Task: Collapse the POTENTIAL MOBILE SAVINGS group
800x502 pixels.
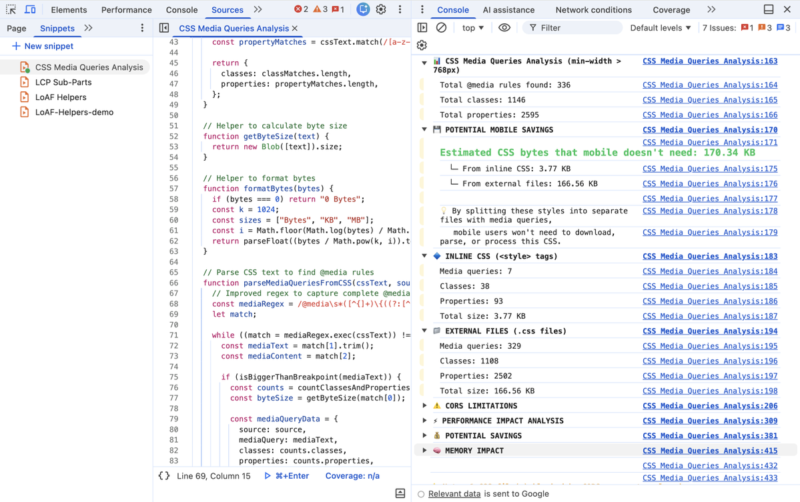Action: [424, 130]
